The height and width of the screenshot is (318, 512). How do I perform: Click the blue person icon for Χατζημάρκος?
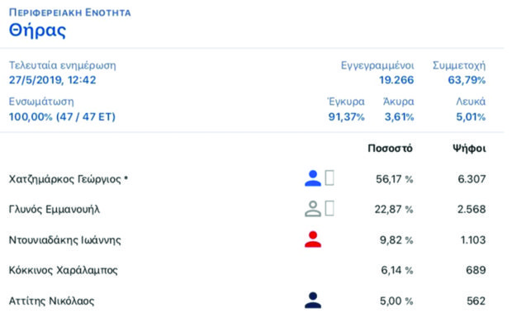pos(313,178)
